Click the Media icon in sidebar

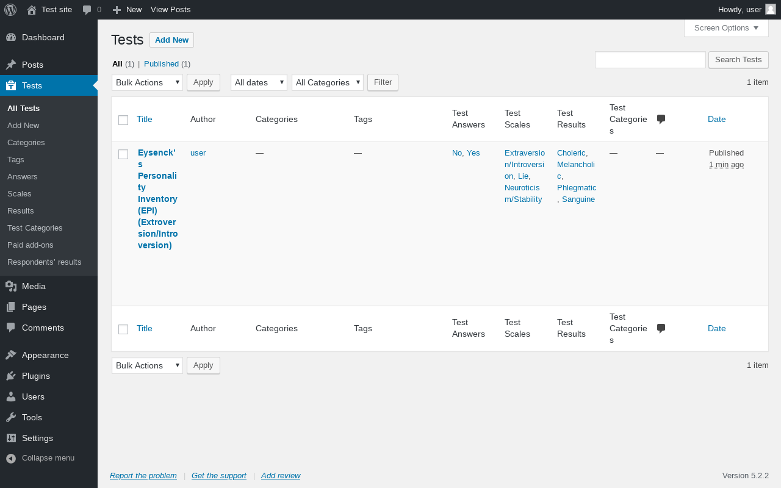point(11,286)
